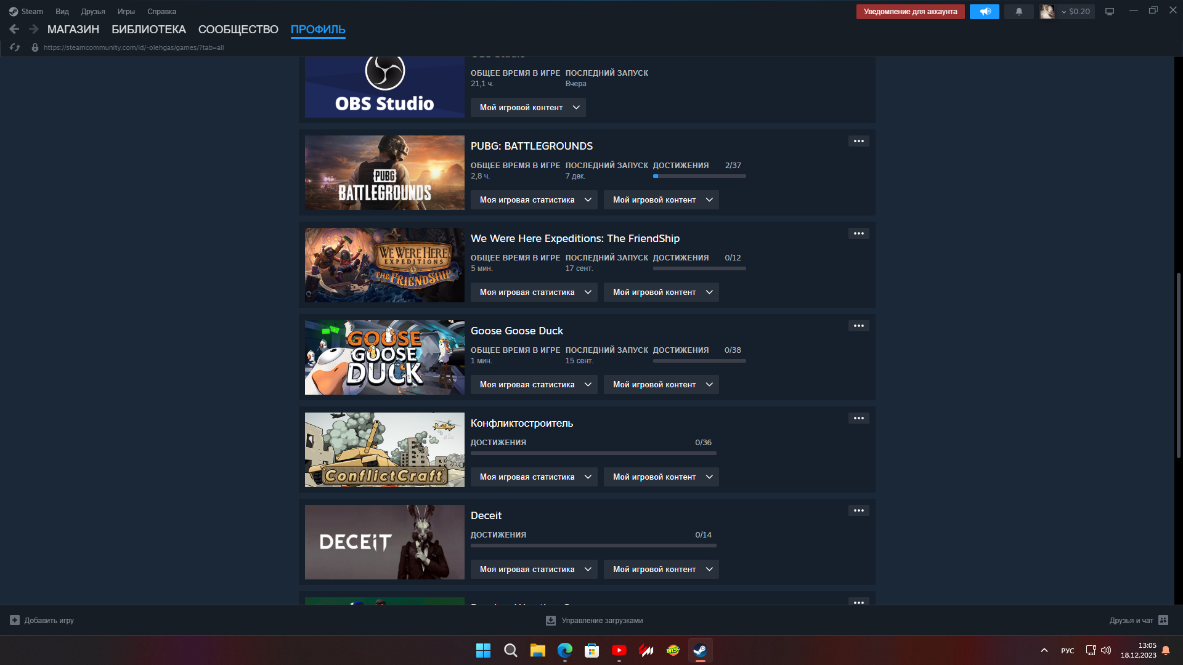Open Microsoft Edge from taskbar
Viewport: 1183px width, 665px height.
click(x=564, y=650)
